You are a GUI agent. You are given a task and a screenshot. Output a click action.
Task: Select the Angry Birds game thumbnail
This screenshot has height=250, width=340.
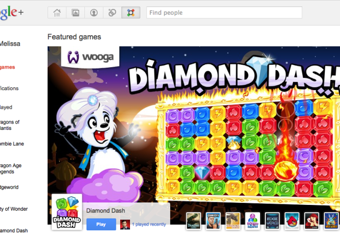[292, 221]
